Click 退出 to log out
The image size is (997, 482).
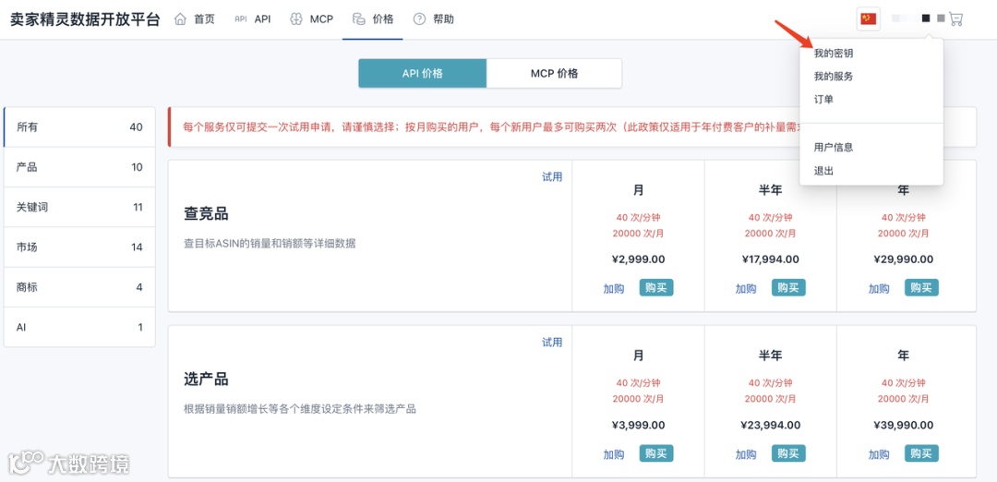[823, 171]
